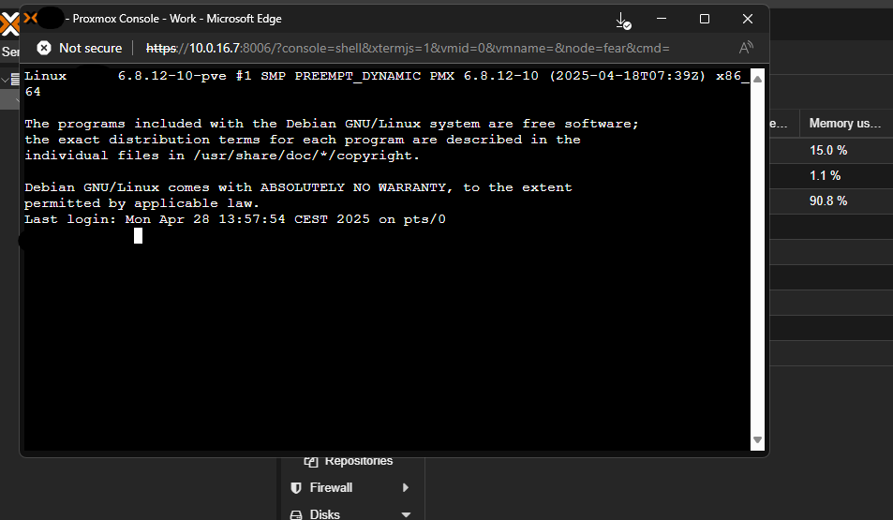Minimize the Proxmox Console window
The image size is (893, 520).
[x=662, y=19]
